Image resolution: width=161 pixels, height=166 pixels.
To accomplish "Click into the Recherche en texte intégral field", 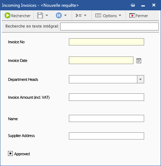I will click(x=109, y=26).
